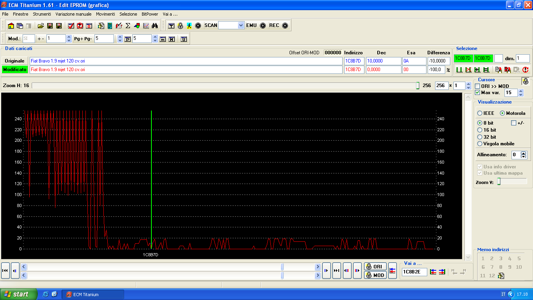Viewport: 533px width, 300px height.
Task: Click the yellow house icon in toolbar
Action: pos(11,26)
